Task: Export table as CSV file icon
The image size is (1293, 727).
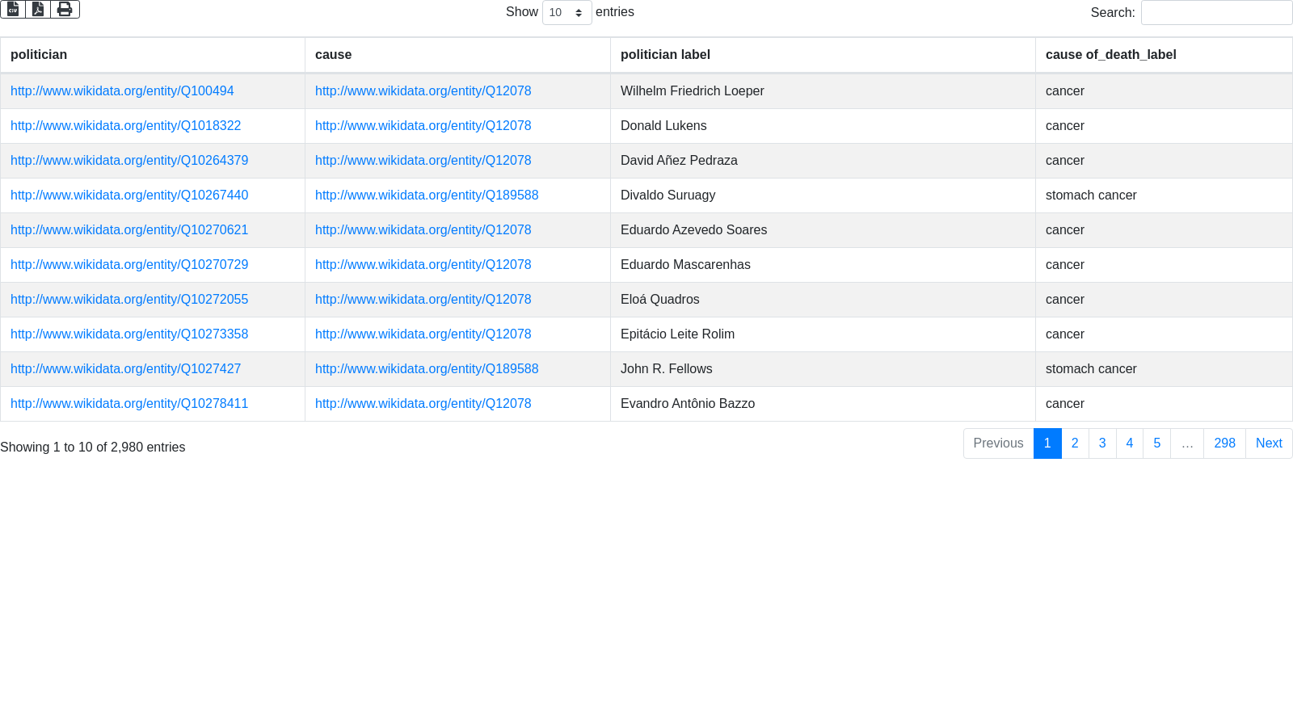Action: [13, 9]
